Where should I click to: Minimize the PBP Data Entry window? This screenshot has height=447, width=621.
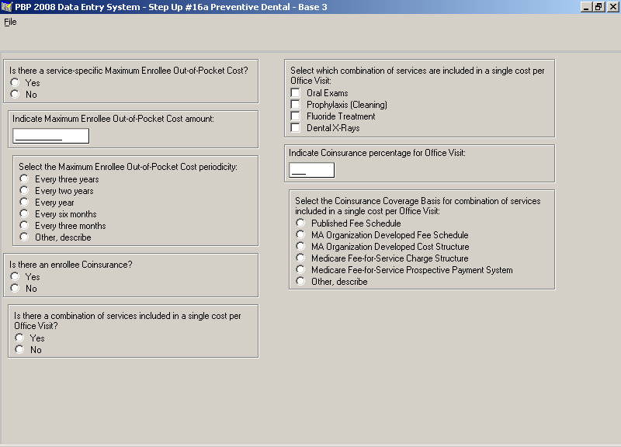tap(586, 7)
